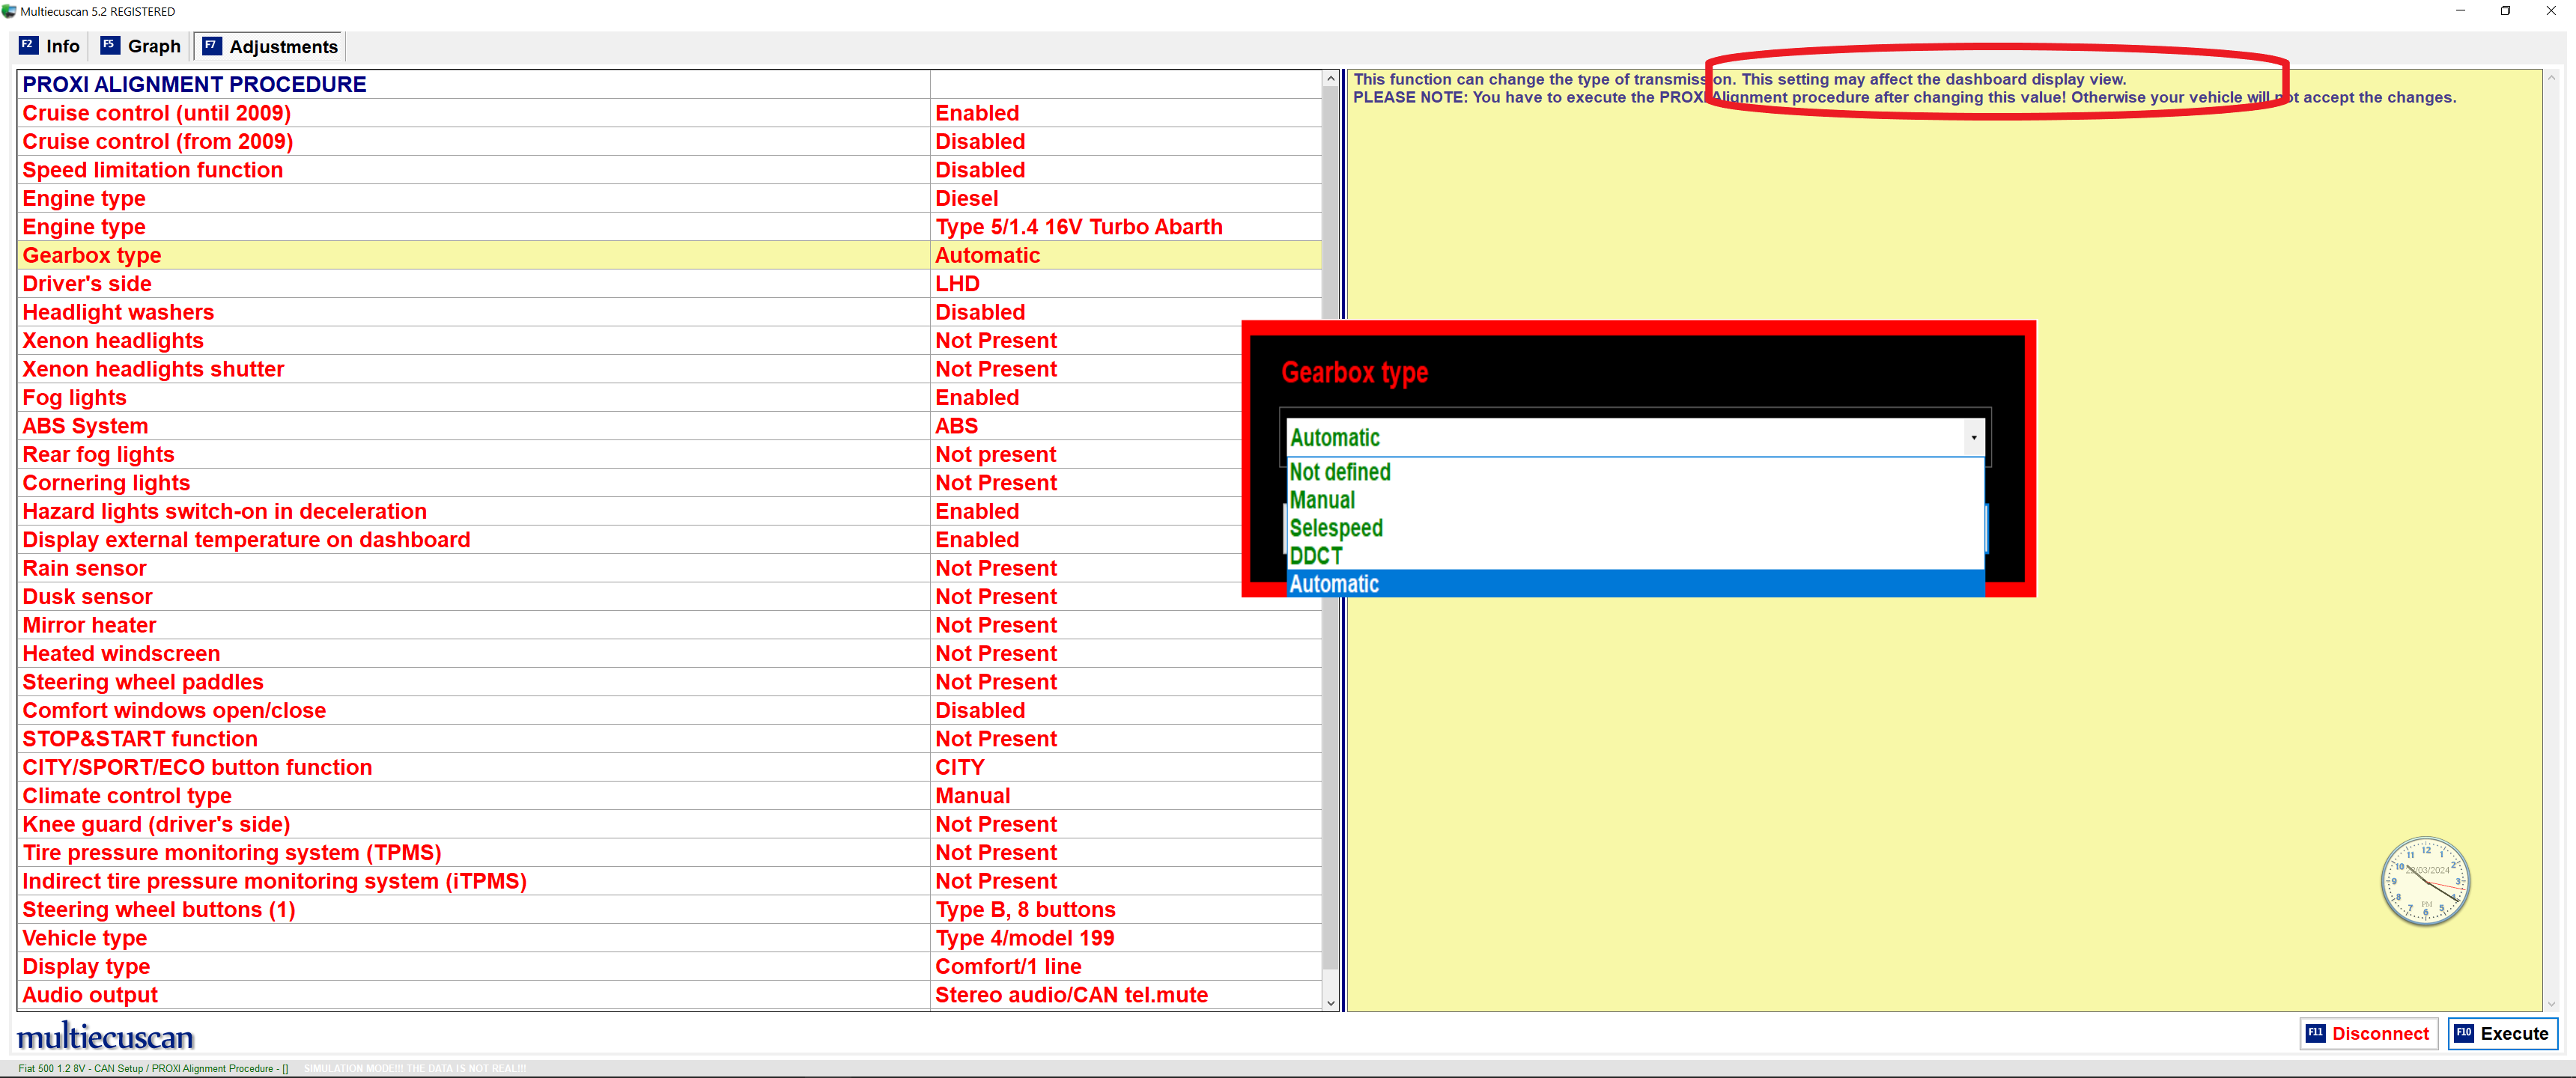Select 'CITY/SPORT/ECO button function' row

669,767
